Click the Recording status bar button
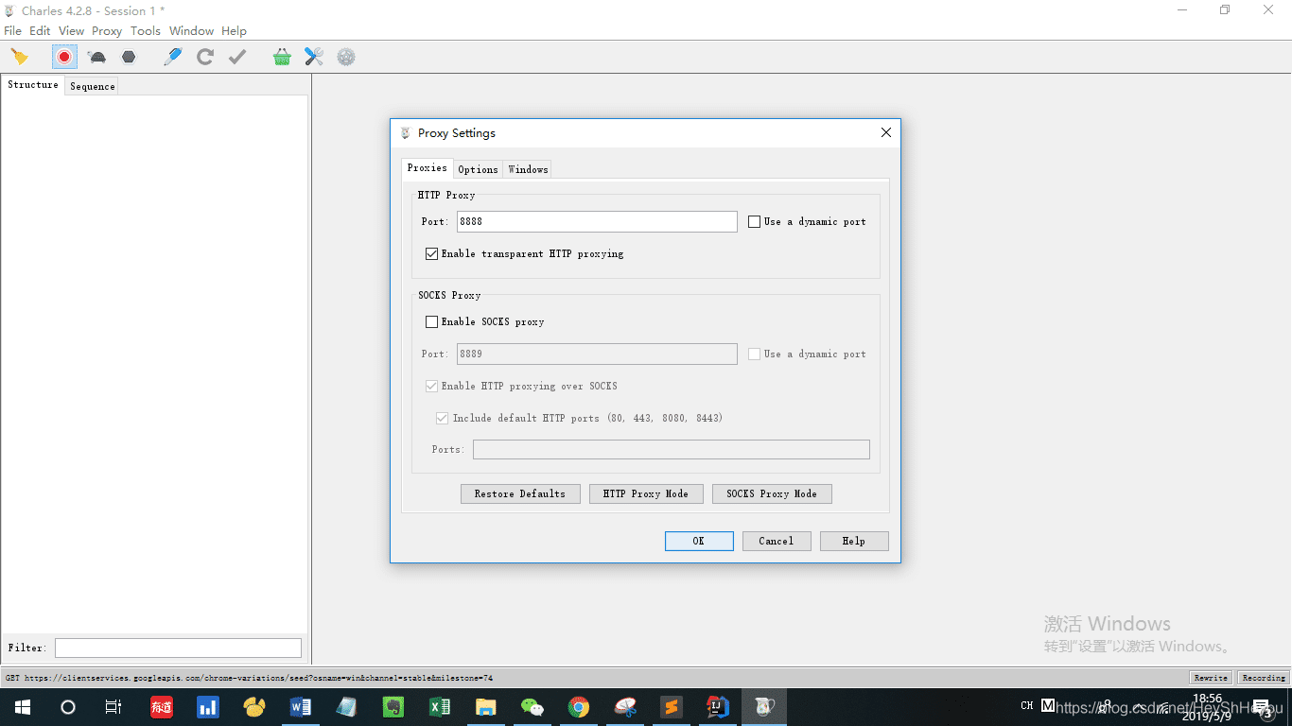 (x=1264, y=678)
